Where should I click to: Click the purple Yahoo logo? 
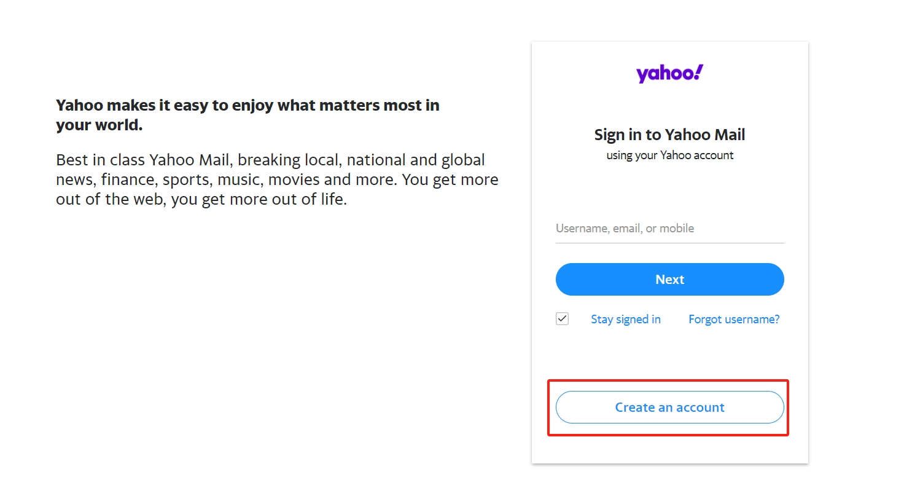(669, 73)
